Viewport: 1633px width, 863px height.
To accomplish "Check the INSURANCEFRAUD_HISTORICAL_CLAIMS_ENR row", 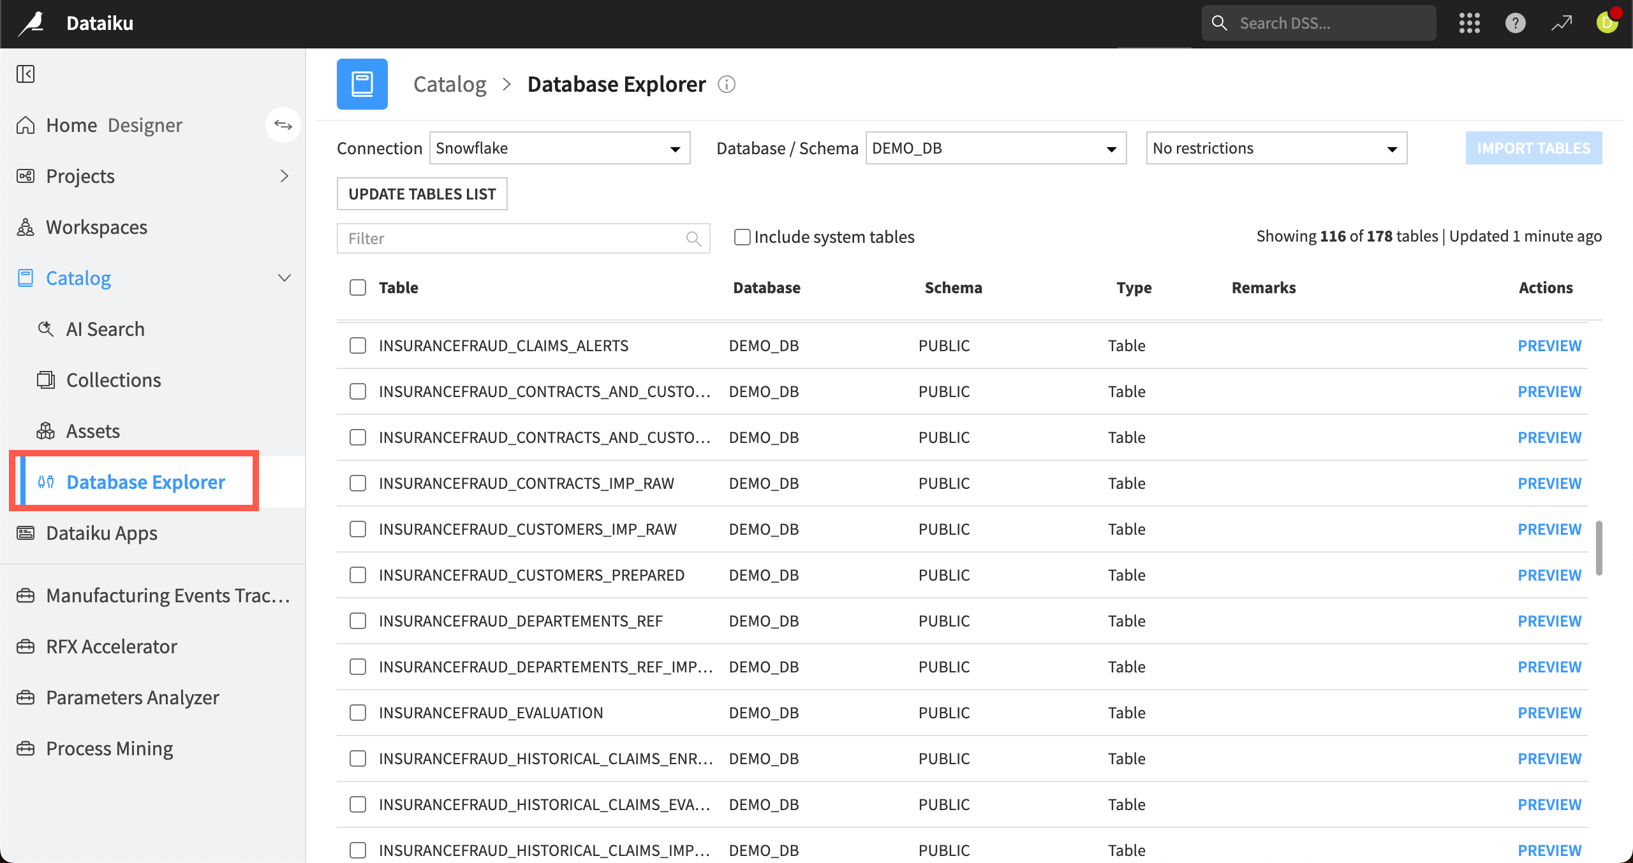I will 358,758.
